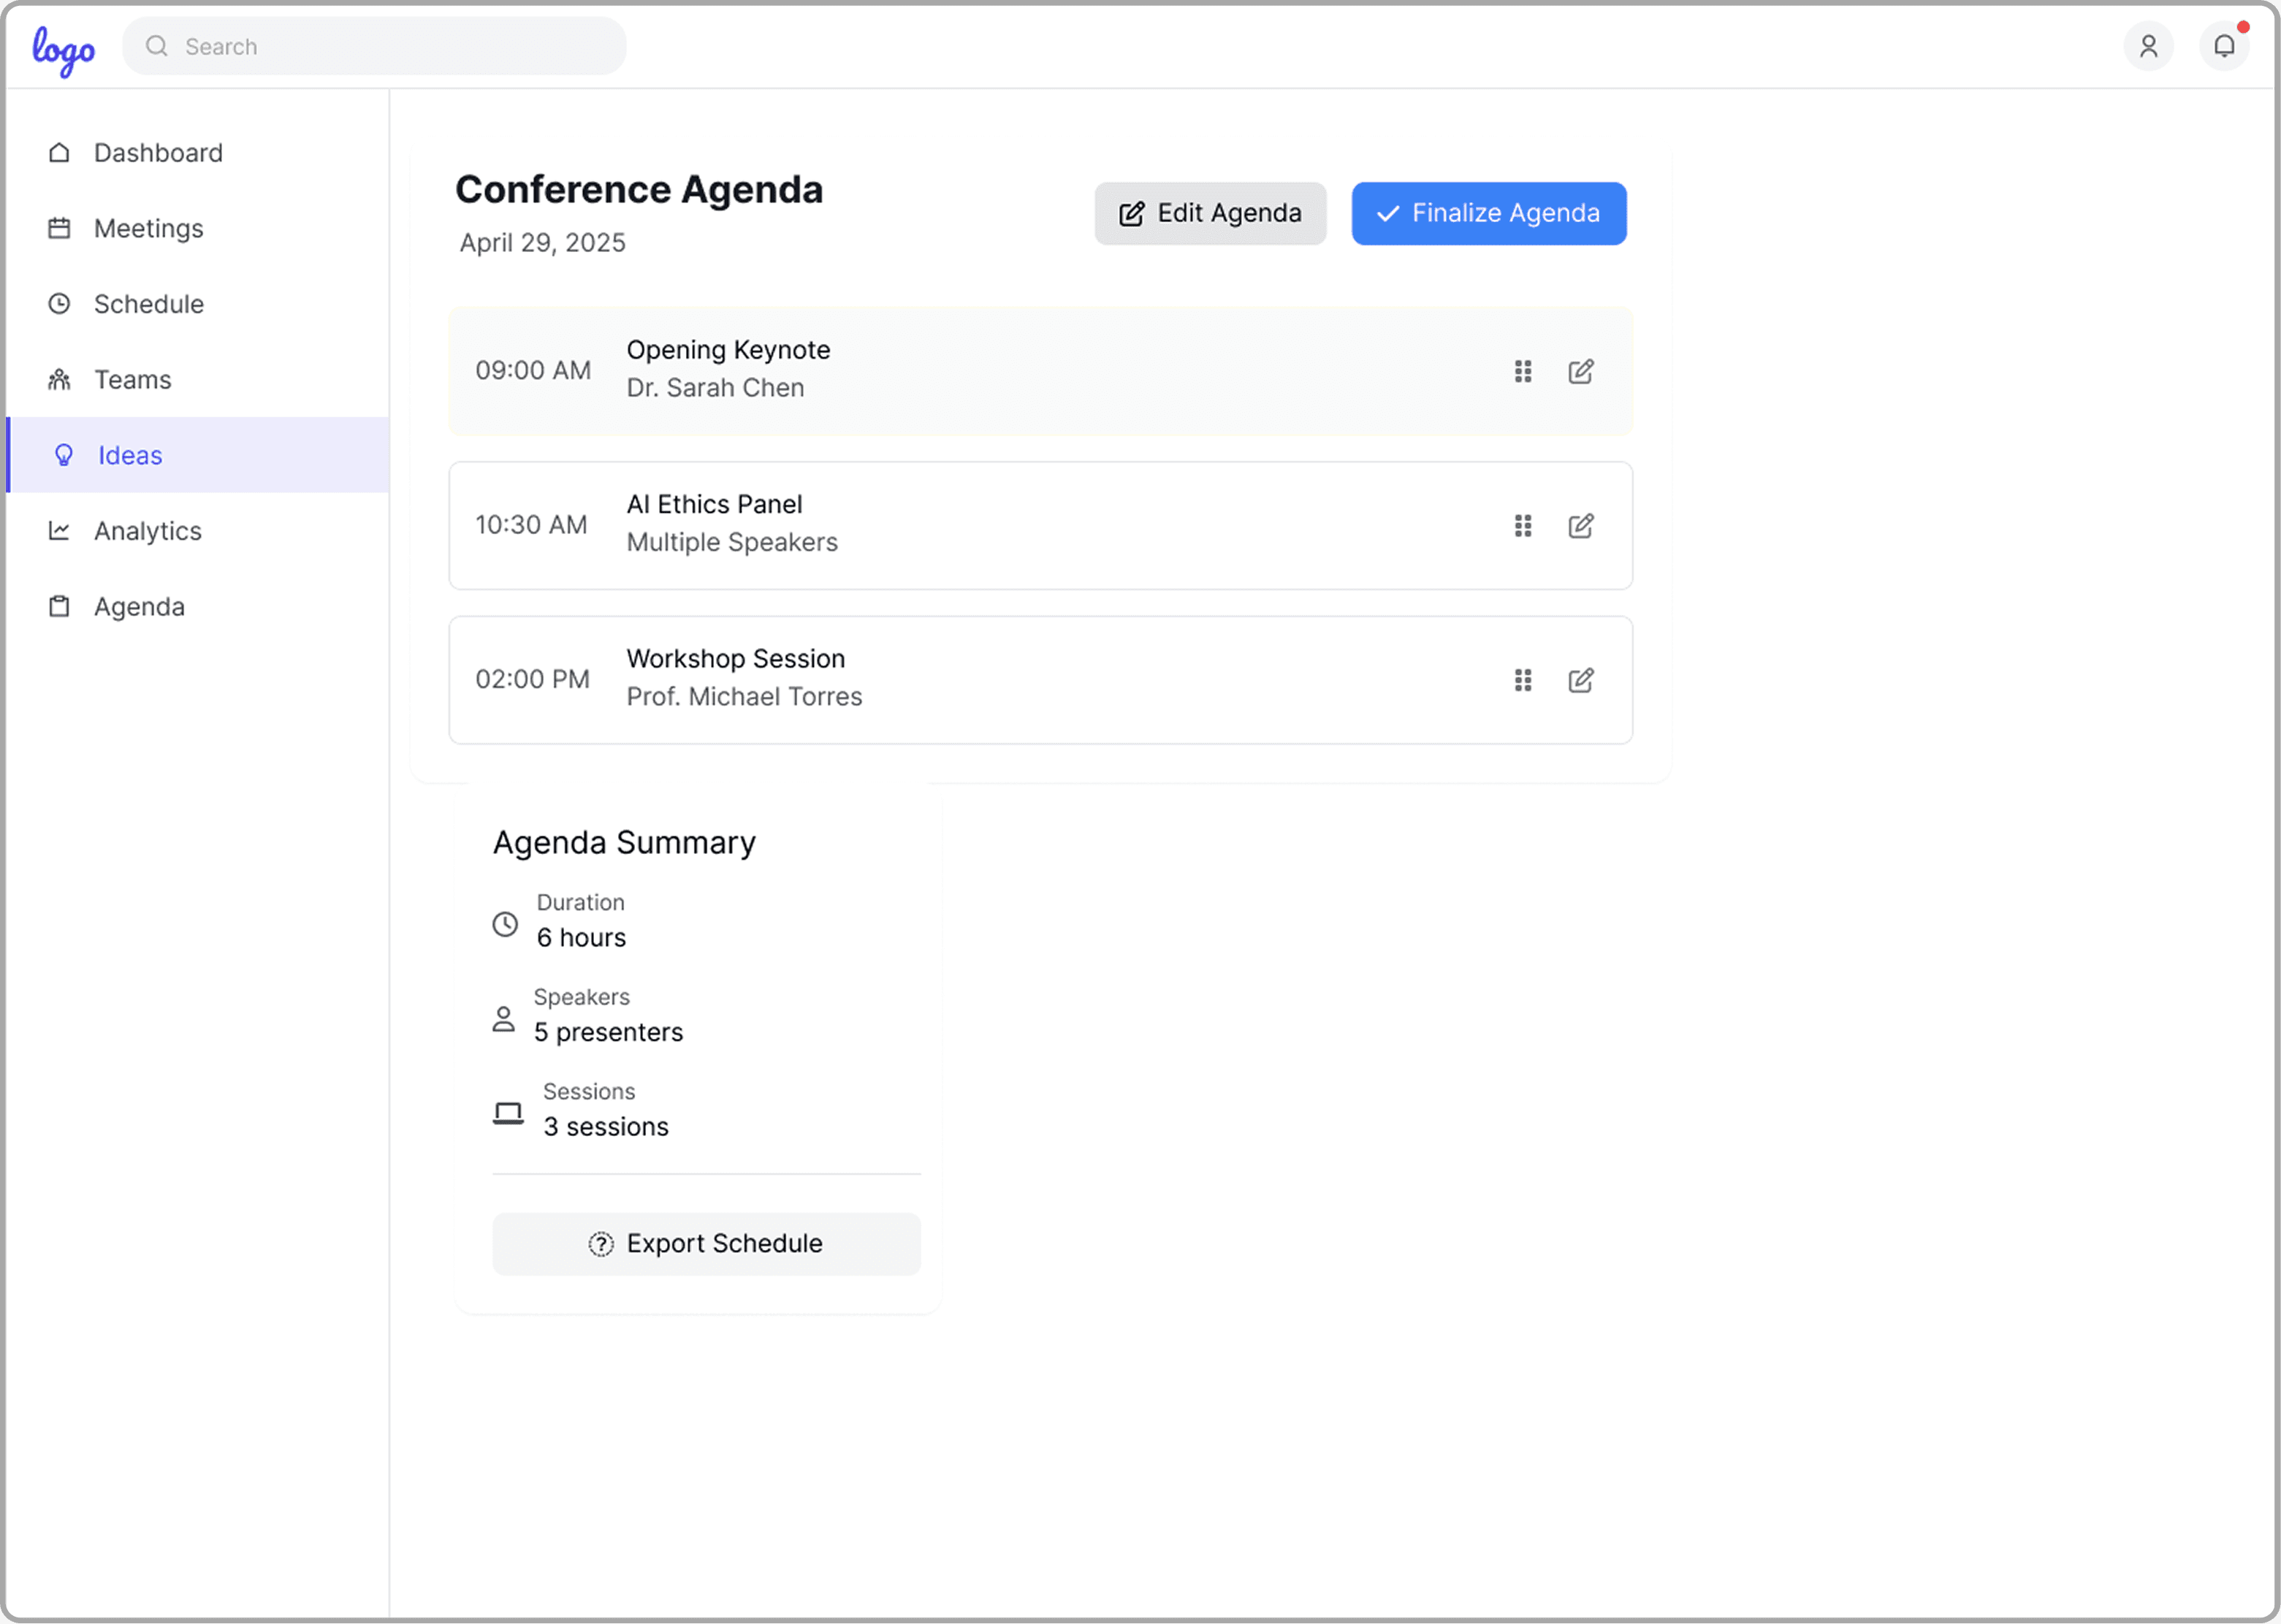Open Agenda from the sidebar

tap(139, 607)
